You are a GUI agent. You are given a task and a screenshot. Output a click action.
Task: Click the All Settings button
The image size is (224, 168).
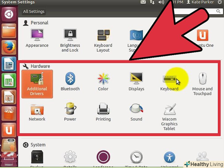coord(34,11)
